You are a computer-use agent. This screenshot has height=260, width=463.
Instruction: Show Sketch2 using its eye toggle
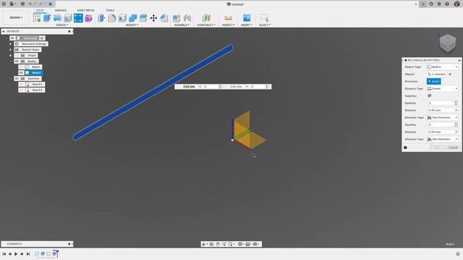(21, 90)
